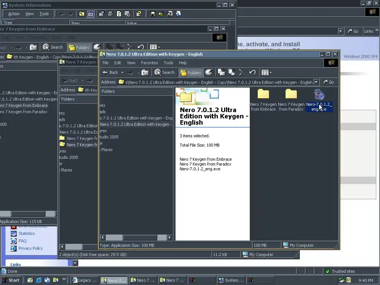The image size is (380, 285).
Task: Toggle Folders pane in front Nero window
Action: (x=191, y=72)
